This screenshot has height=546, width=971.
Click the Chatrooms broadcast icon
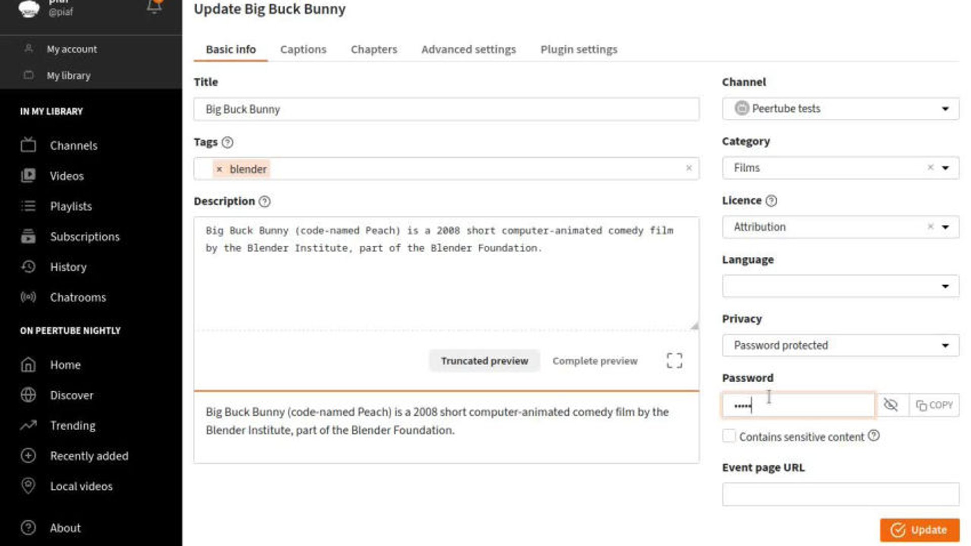click(28, 297)
